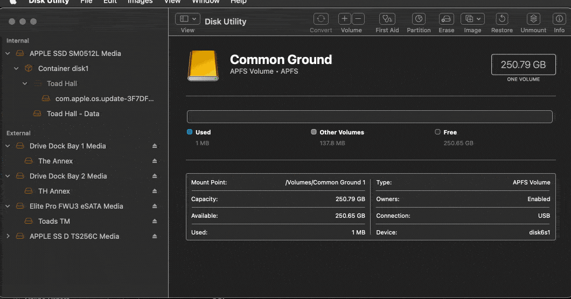Expand APPLE SS D TS256C Media
The image size is (571, 299).
pos(8,237)
